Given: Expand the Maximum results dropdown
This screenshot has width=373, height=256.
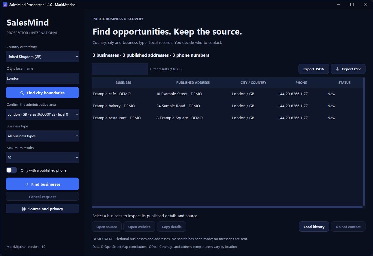Looking at the screenshot, I should tap(42, 157).
